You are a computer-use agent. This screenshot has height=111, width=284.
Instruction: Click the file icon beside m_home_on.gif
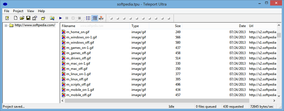click(x=63, y=32)
